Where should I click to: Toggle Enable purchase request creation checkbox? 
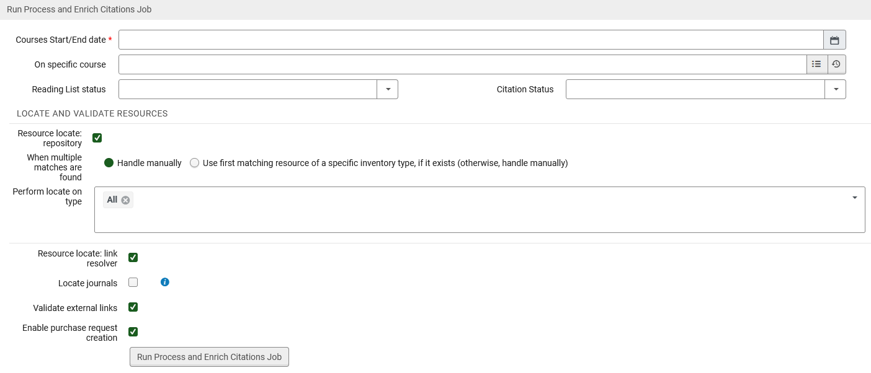[133, 332]
